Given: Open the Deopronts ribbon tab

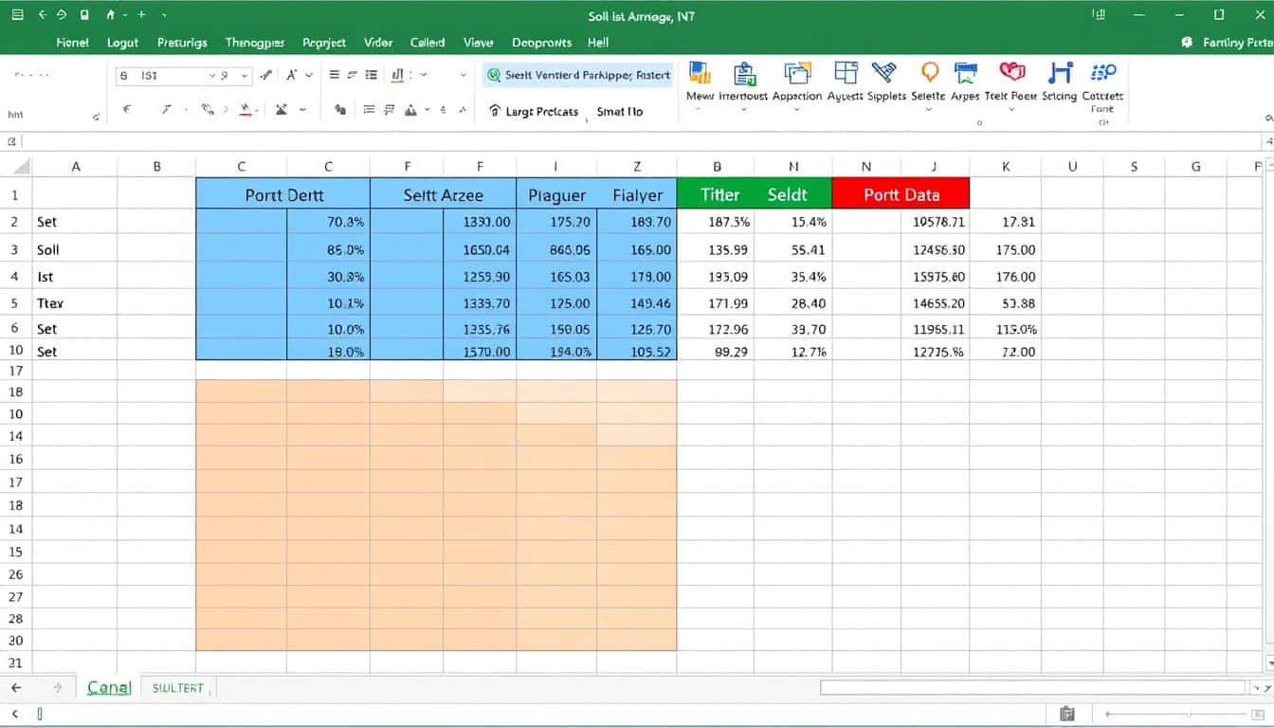Looking at the screenshot, I should pos(541,43).
